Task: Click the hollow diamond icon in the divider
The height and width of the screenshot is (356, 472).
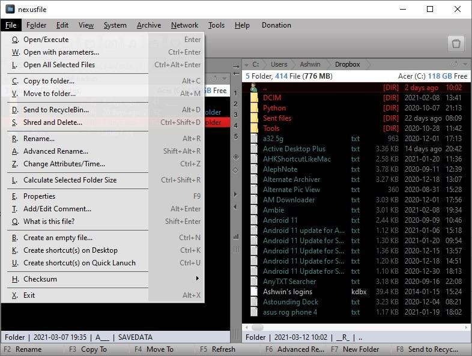Action: pos(235,170)
